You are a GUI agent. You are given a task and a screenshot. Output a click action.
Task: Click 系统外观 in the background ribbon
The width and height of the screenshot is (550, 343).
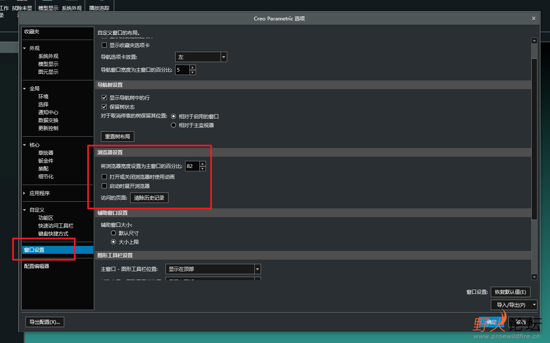pyautogui.click(x=72, y=8)
